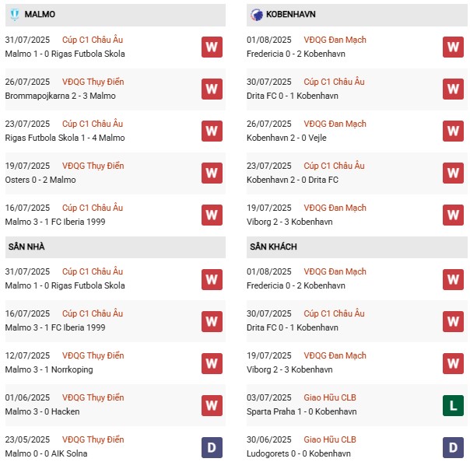Viewport: 470px width, 462px height.
Task: Click W badge for Brommapojkarna 2 - 3 Malmo
Action: [212, 89]
